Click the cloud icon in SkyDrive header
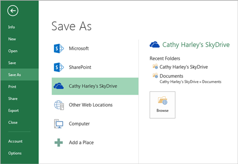The width and height of the screenshot is (238, 164). pyautogui.click(x=154, y=45)
